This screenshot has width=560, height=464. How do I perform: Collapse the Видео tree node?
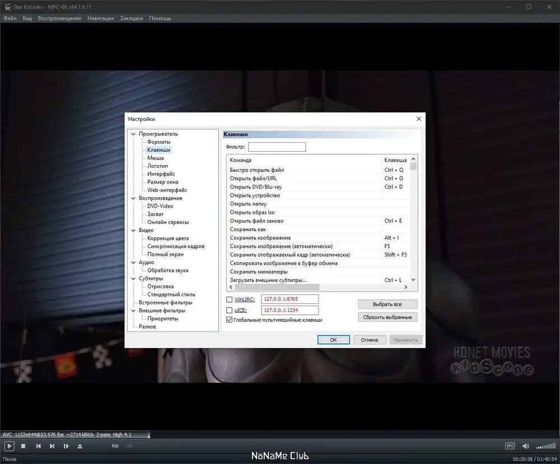coord(133,231)
